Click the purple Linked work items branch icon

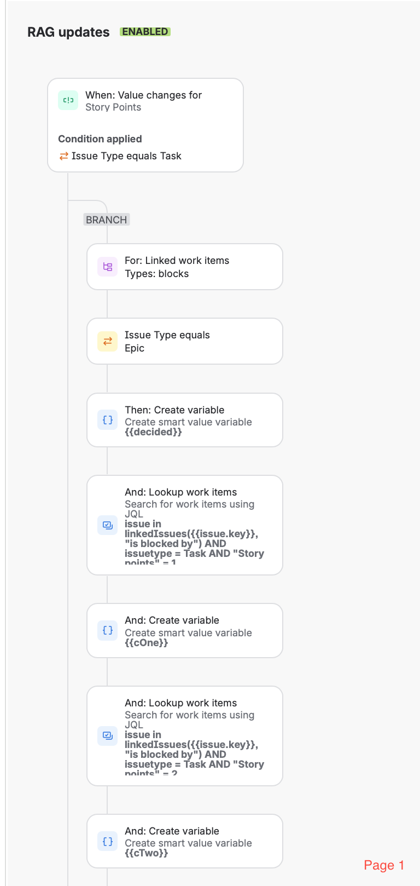(x=108, y=267)
